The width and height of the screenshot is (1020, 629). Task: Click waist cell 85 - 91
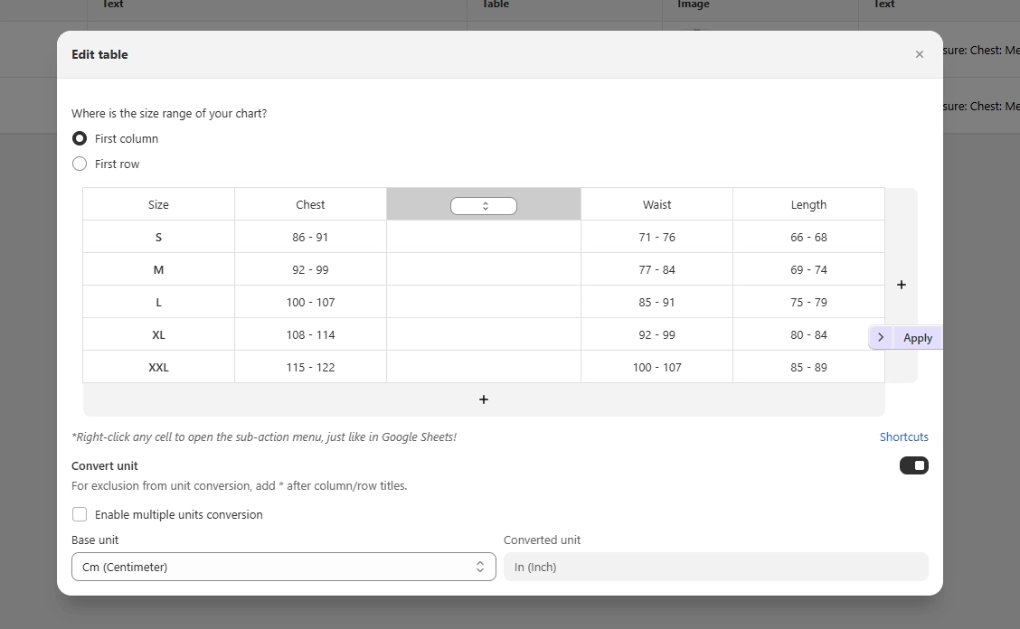657,302
